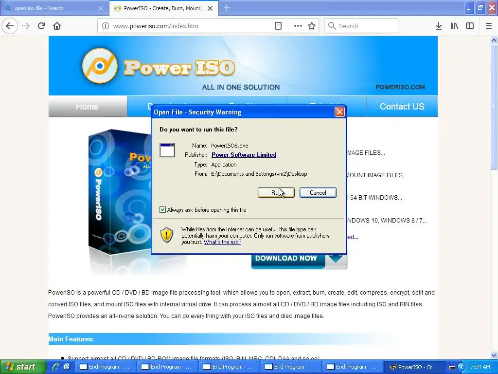Go back with the browser back arrow
Image resolution: width=498 pixels, height=374 pixels.
pyautogui.click(x=10, y=26)
